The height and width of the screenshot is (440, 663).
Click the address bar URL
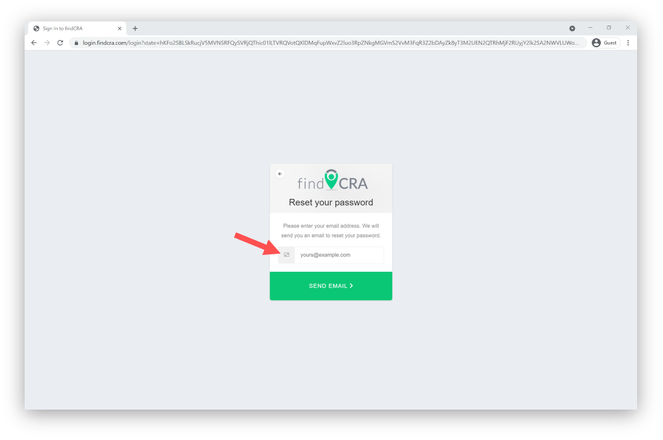coord(330,43)
